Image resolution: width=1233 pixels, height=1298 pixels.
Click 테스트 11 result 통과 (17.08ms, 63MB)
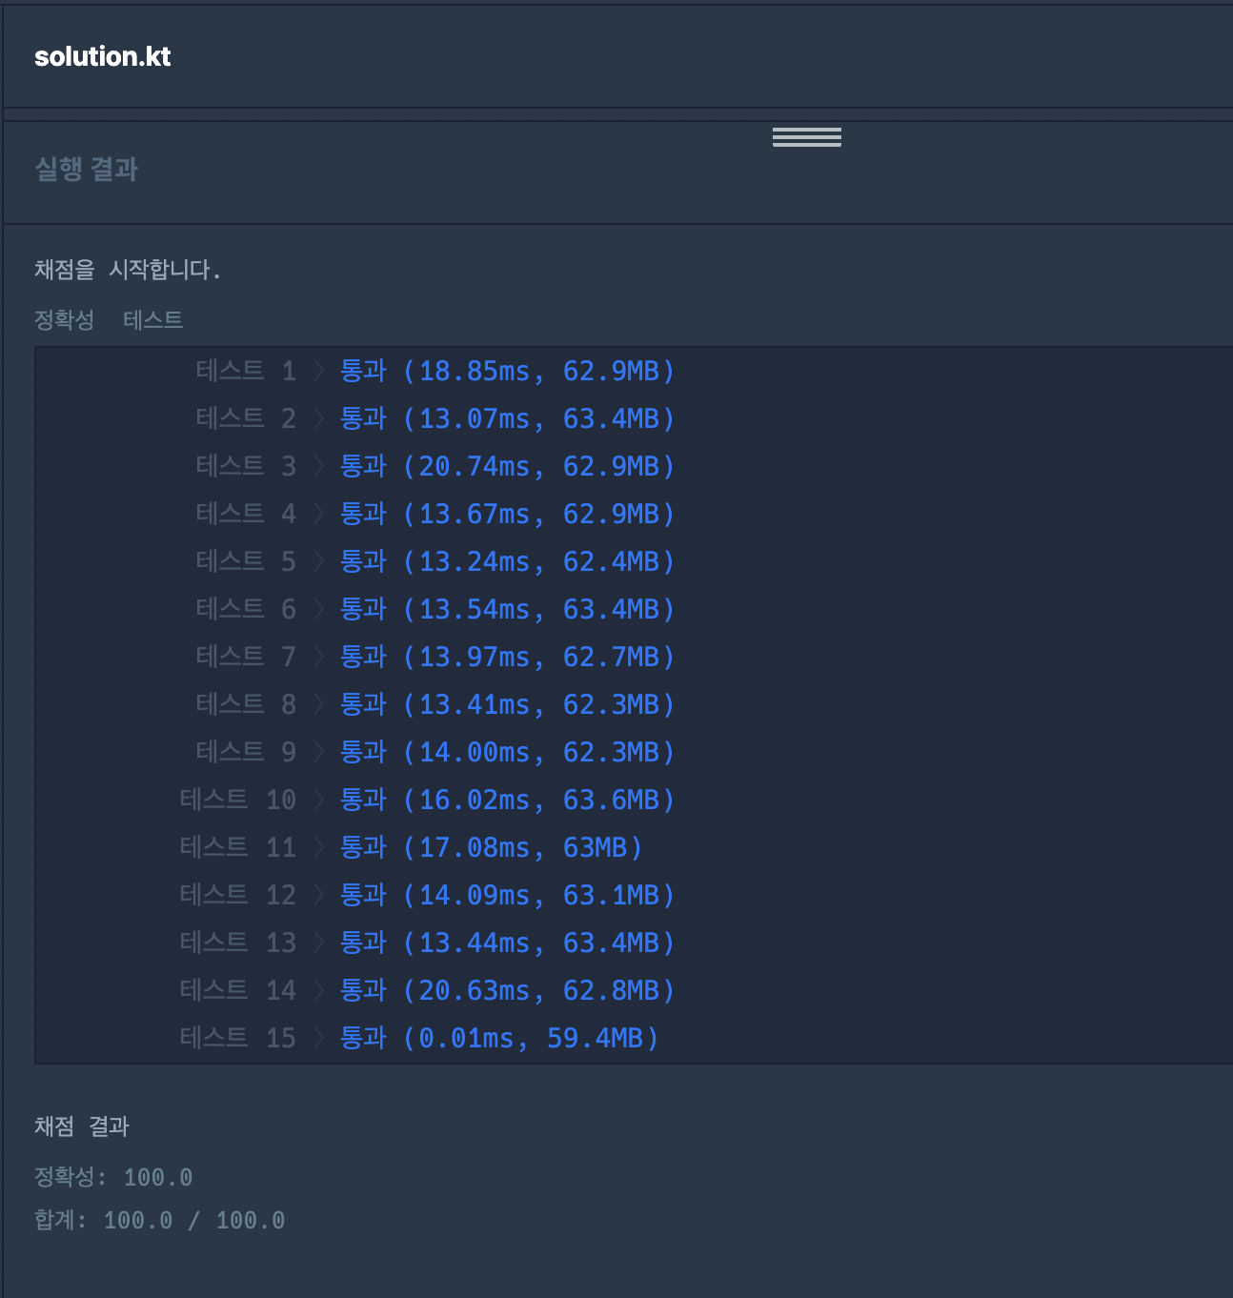pos(492,847)
